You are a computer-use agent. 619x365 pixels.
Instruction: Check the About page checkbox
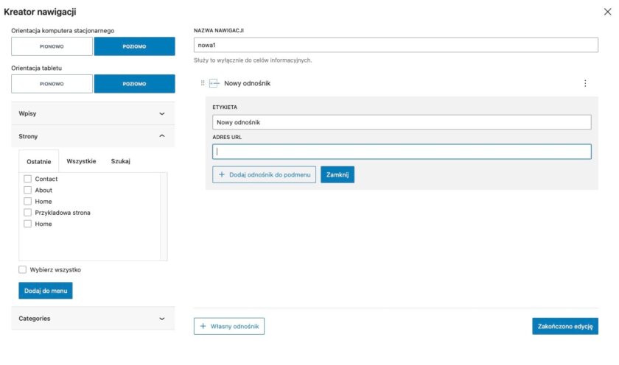click(x=28, y=190)
